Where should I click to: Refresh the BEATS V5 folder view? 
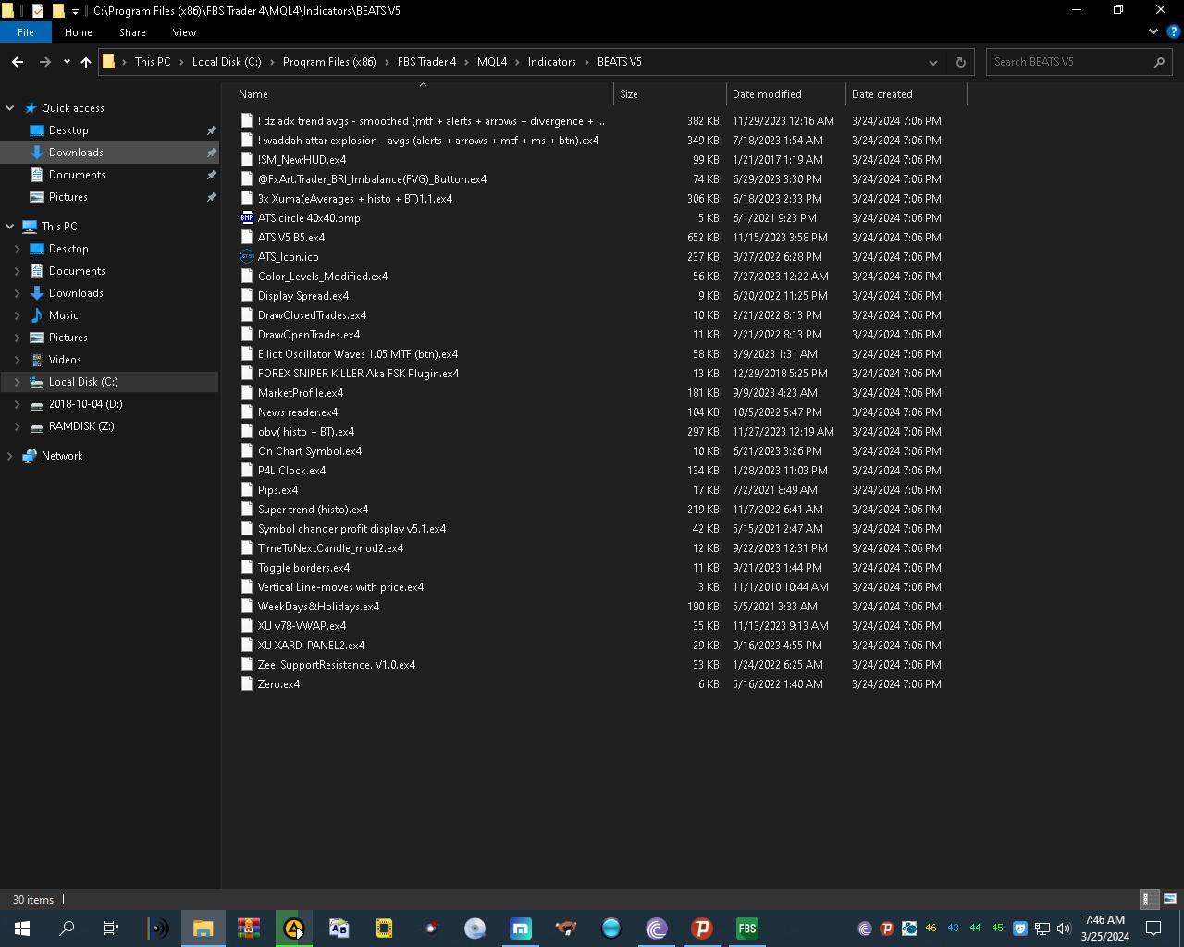tap(960, 62)
